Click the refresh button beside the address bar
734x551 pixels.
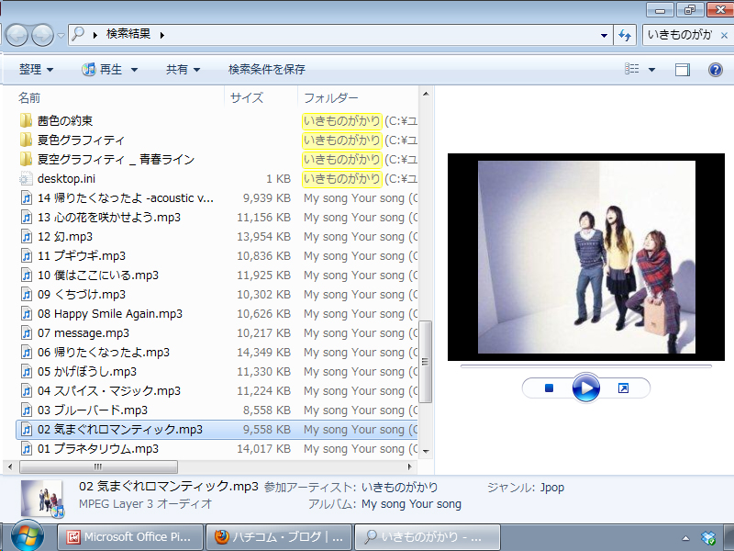pyautogui.click(x=625, y=35)
